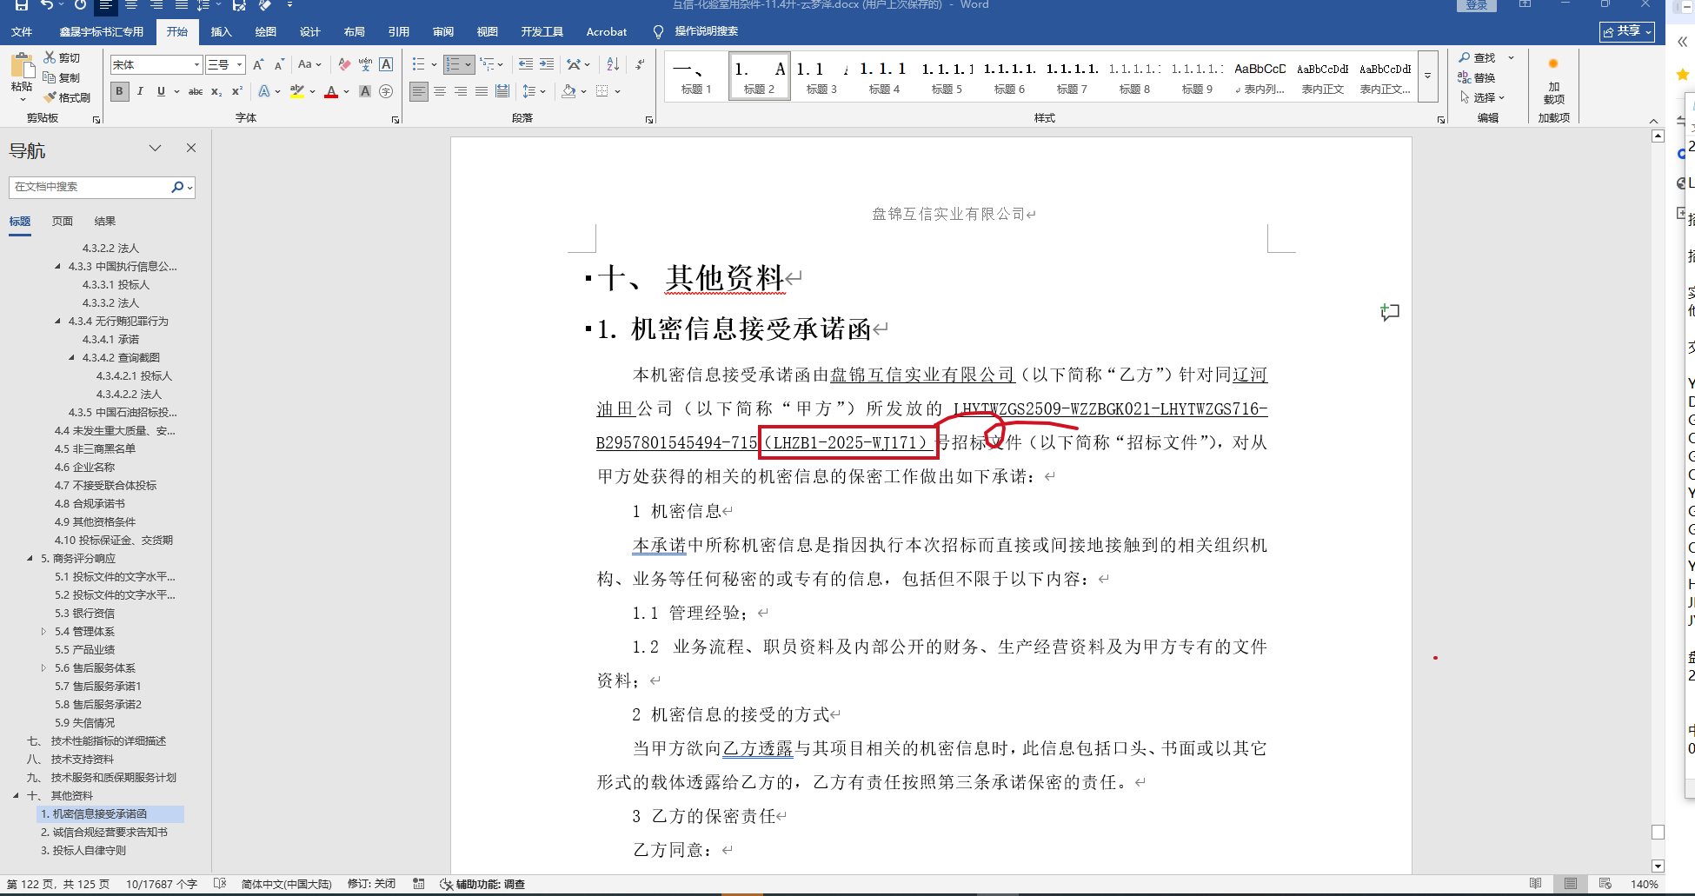Center-align the paragraph text

(440, 91)
